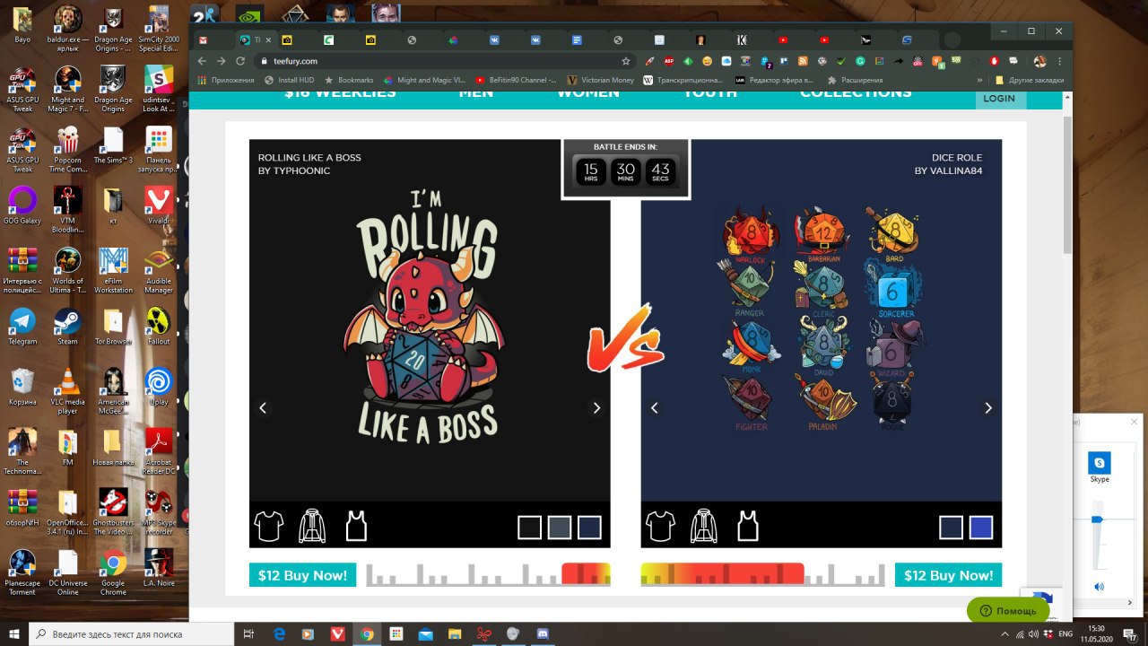This screenshot has width=1148, height=646.
Task: Click the Skype volume slider handle
Action: point(1096,519)
